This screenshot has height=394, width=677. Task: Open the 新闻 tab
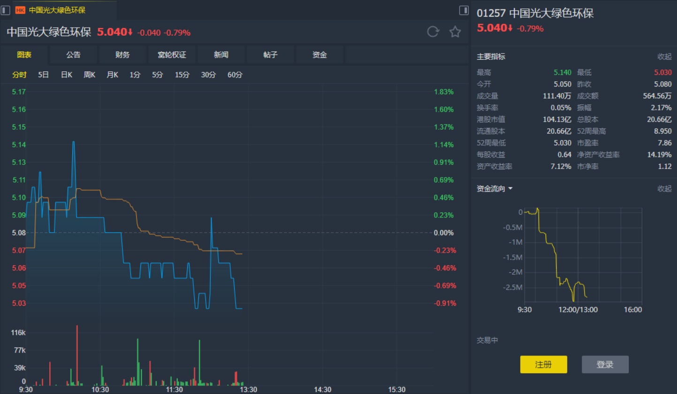click(221, 55)
